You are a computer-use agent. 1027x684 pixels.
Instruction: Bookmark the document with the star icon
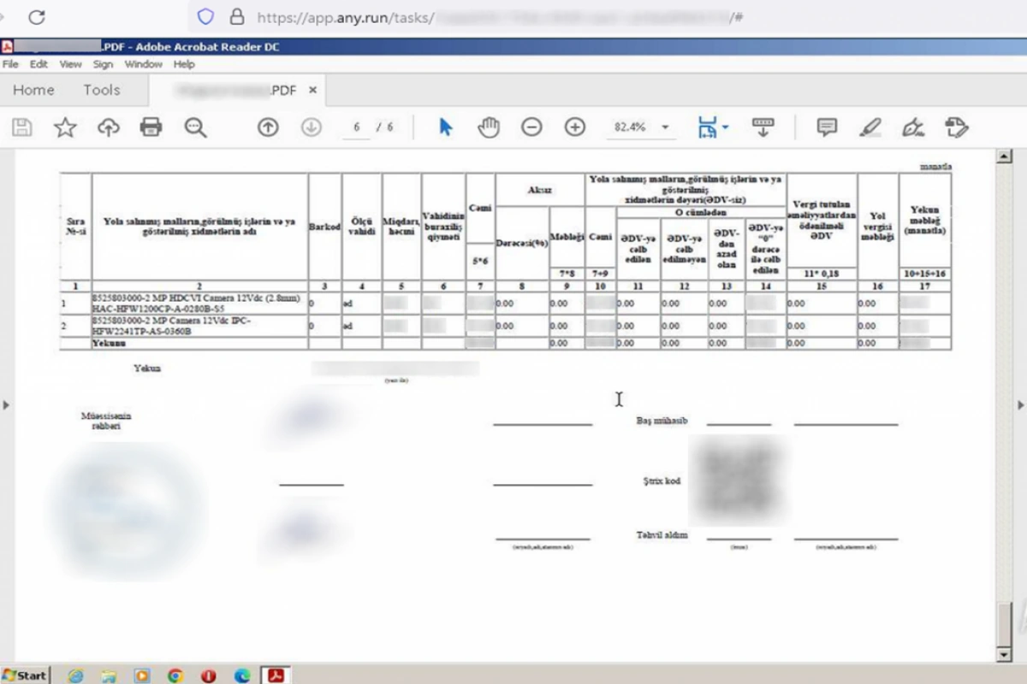[x=65, y=127]
